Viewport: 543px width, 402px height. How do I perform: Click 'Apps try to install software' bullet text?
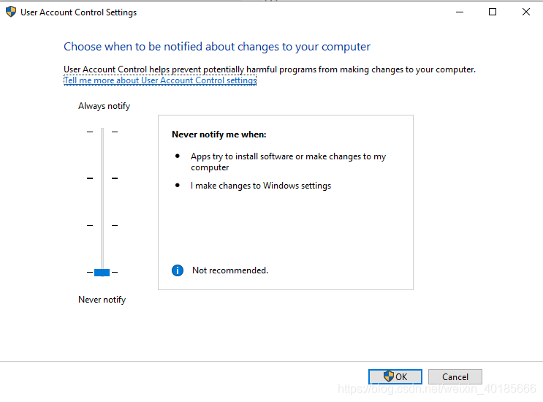click(288, 162)
